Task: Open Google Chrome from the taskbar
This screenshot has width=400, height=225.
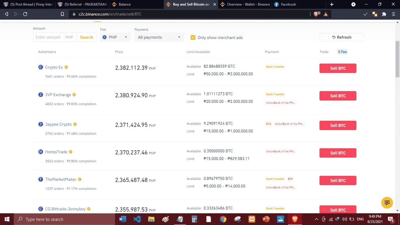Action: point(223,219)
